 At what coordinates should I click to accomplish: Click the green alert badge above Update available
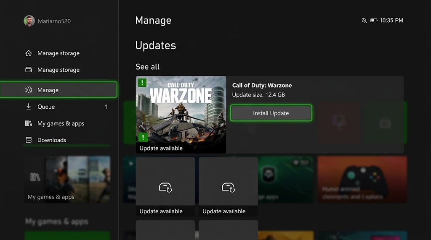click(x=143, y=137)
